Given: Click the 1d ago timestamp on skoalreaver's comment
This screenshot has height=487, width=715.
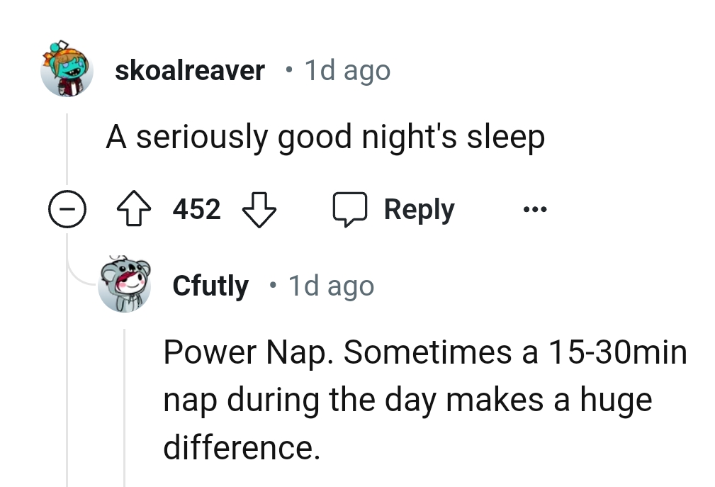Looking at the screenshot, I should pyautogui.click(x=347, y=69).
